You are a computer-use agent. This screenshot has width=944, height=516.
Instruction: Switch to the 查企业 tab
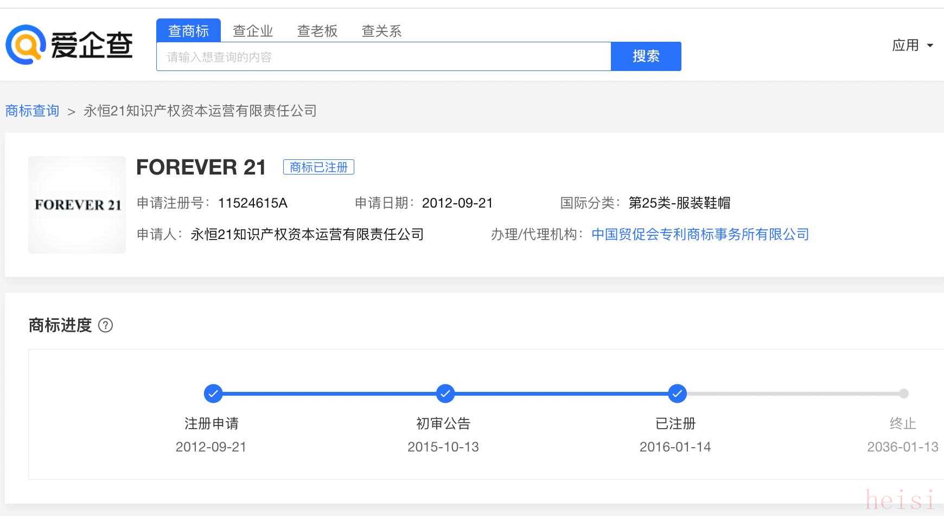click(253, 31)
